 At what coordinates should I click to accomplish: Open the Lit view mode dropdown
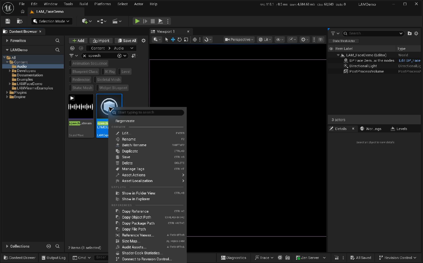coord(265,40)
